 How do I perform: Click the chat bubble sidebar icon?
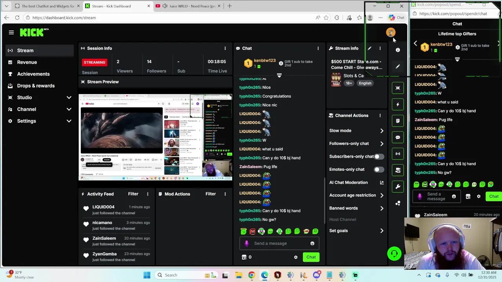pos(398,137)
